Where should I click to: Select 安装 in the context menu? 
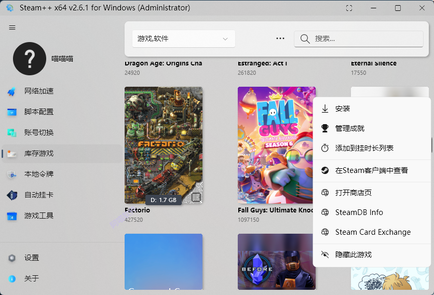coord(372,109)
